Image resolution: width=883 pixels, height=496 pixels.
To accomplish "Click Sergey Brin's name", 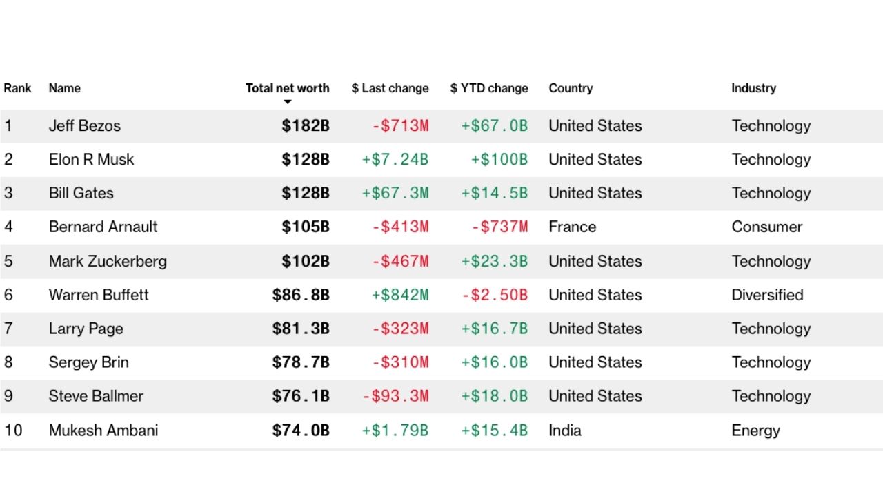I will point(88,362).
